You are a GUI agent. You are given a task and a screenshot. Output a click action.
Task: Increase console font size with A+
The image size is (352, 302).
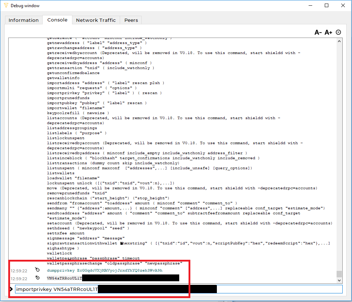pos(328,33)
